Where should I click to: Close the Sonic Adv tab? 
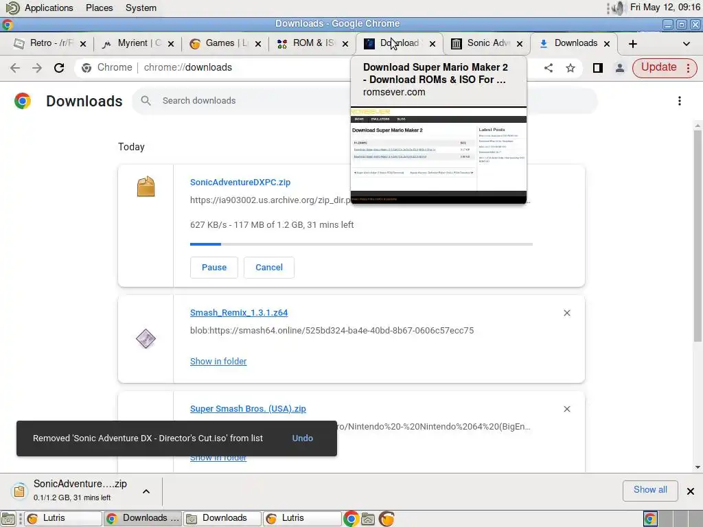[x=520, y=43]
